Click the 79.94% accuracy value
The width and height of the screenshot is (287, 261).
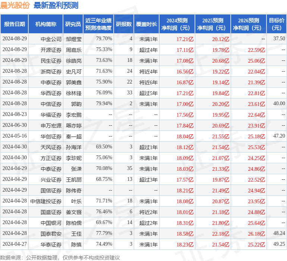(104, 104)
